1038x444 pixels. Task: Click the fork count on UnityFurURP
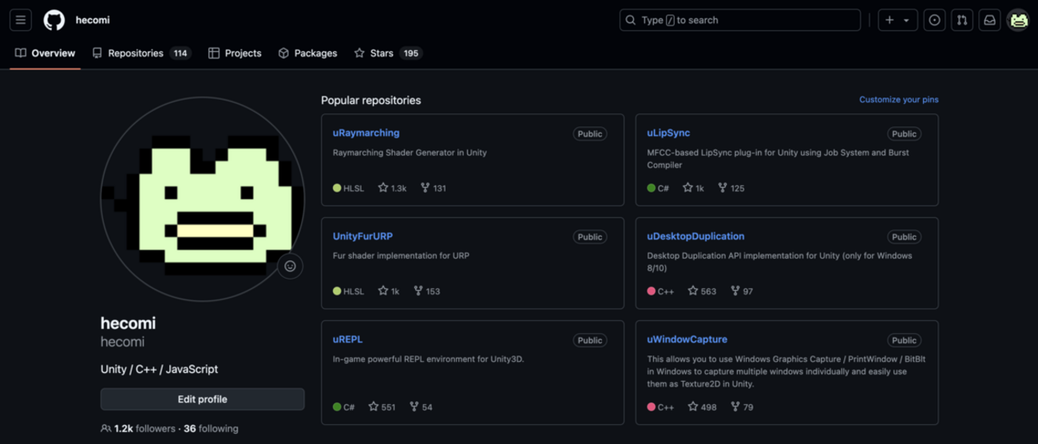(x=426, y=291)
